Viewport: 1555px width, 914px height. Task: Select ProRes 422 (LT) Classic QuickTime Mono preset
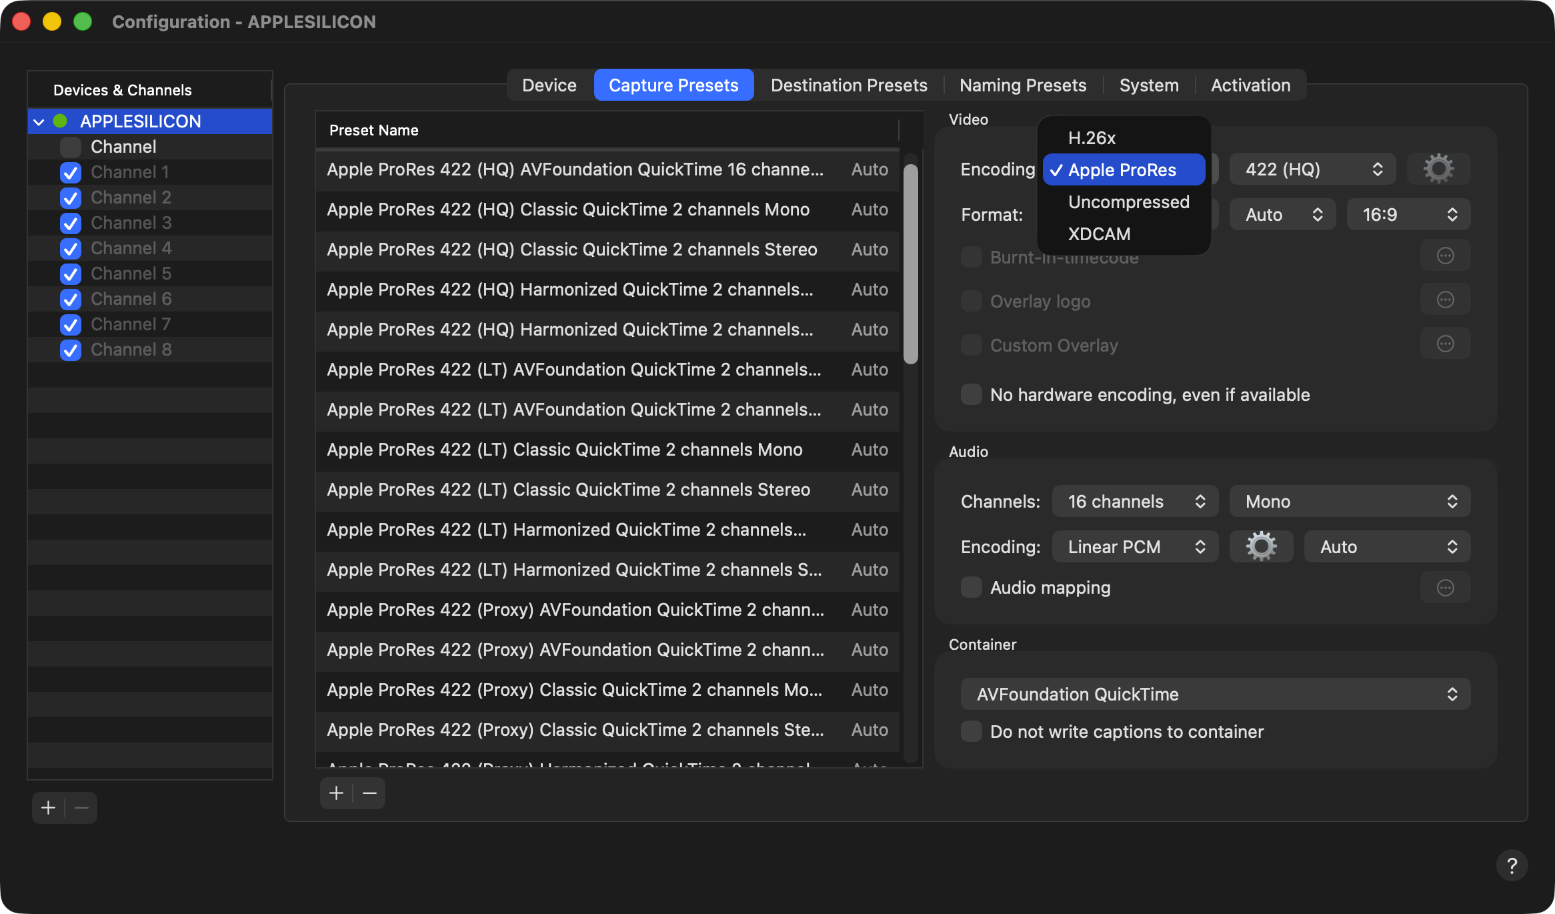pos(607,450)
